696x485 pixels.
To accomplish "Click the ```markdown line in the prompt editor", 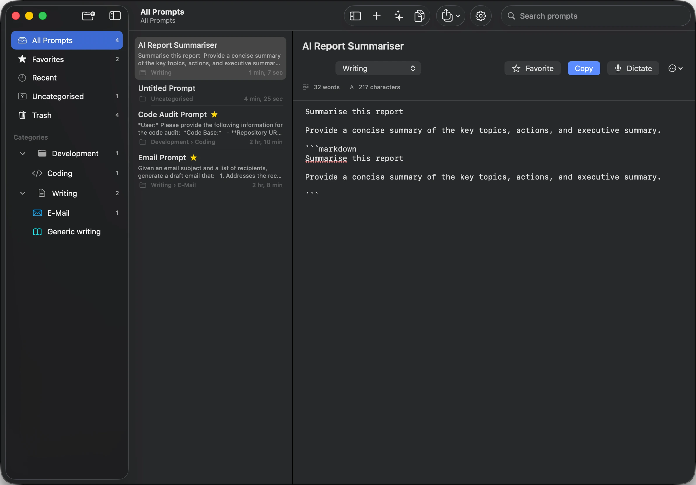I will tap(331, 149).
